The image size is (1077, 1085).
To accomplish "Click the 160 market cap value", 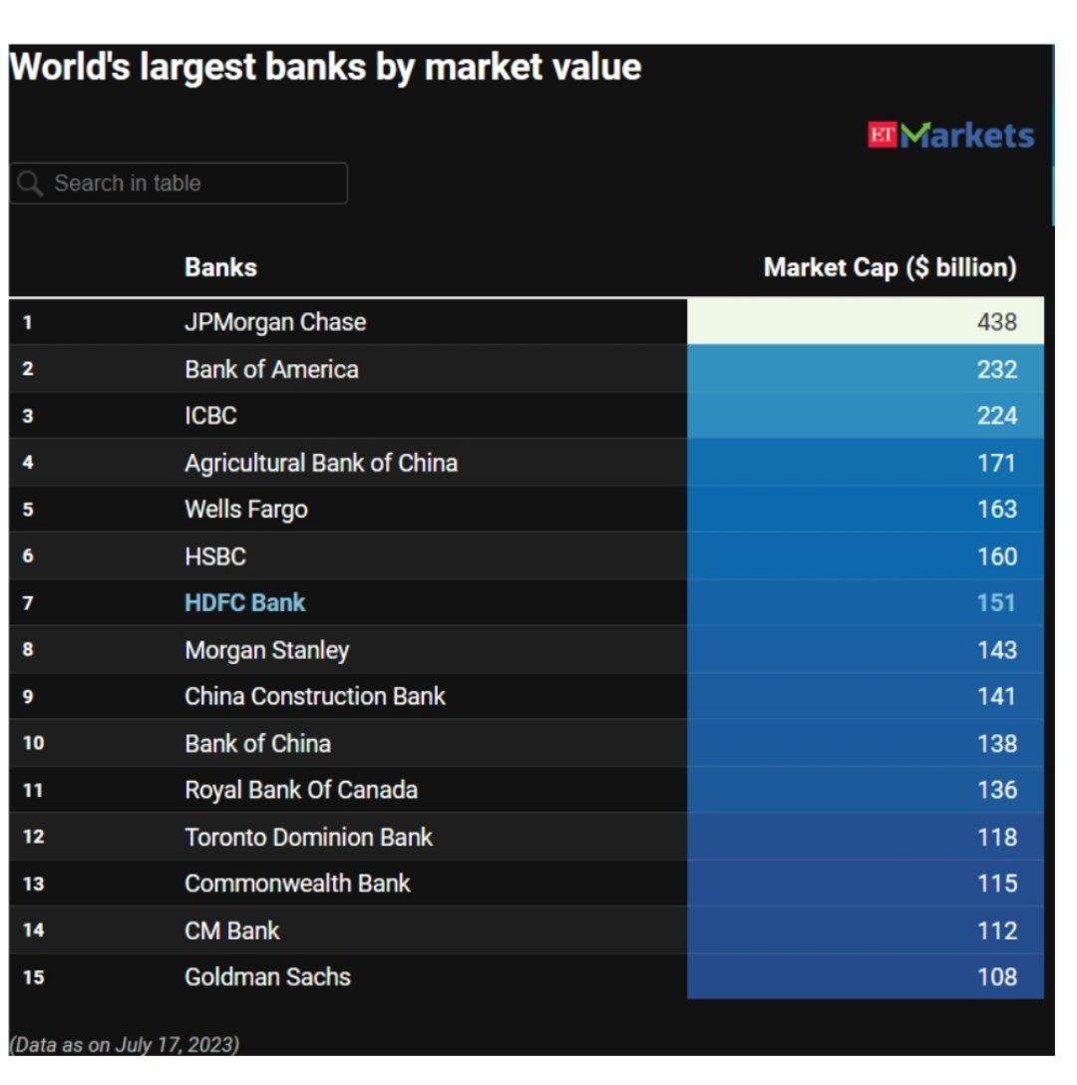I will coord(997,557).
